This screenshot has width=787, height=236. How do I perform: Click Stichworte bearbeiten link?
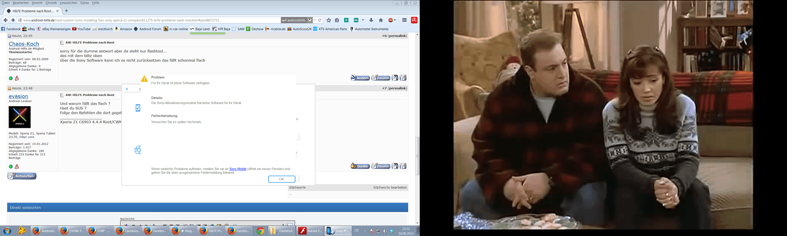tap(390, 188)
